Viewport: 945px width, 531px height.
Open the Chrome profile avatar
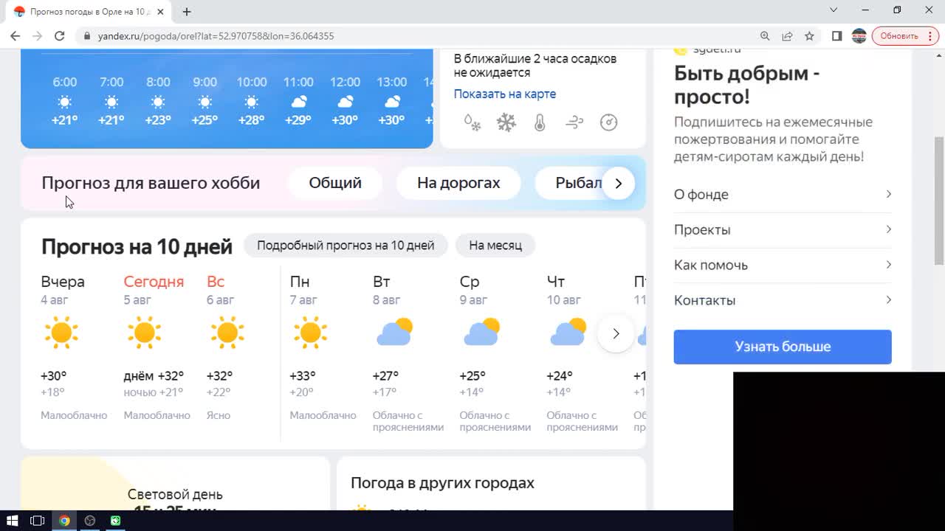(859, 35)
